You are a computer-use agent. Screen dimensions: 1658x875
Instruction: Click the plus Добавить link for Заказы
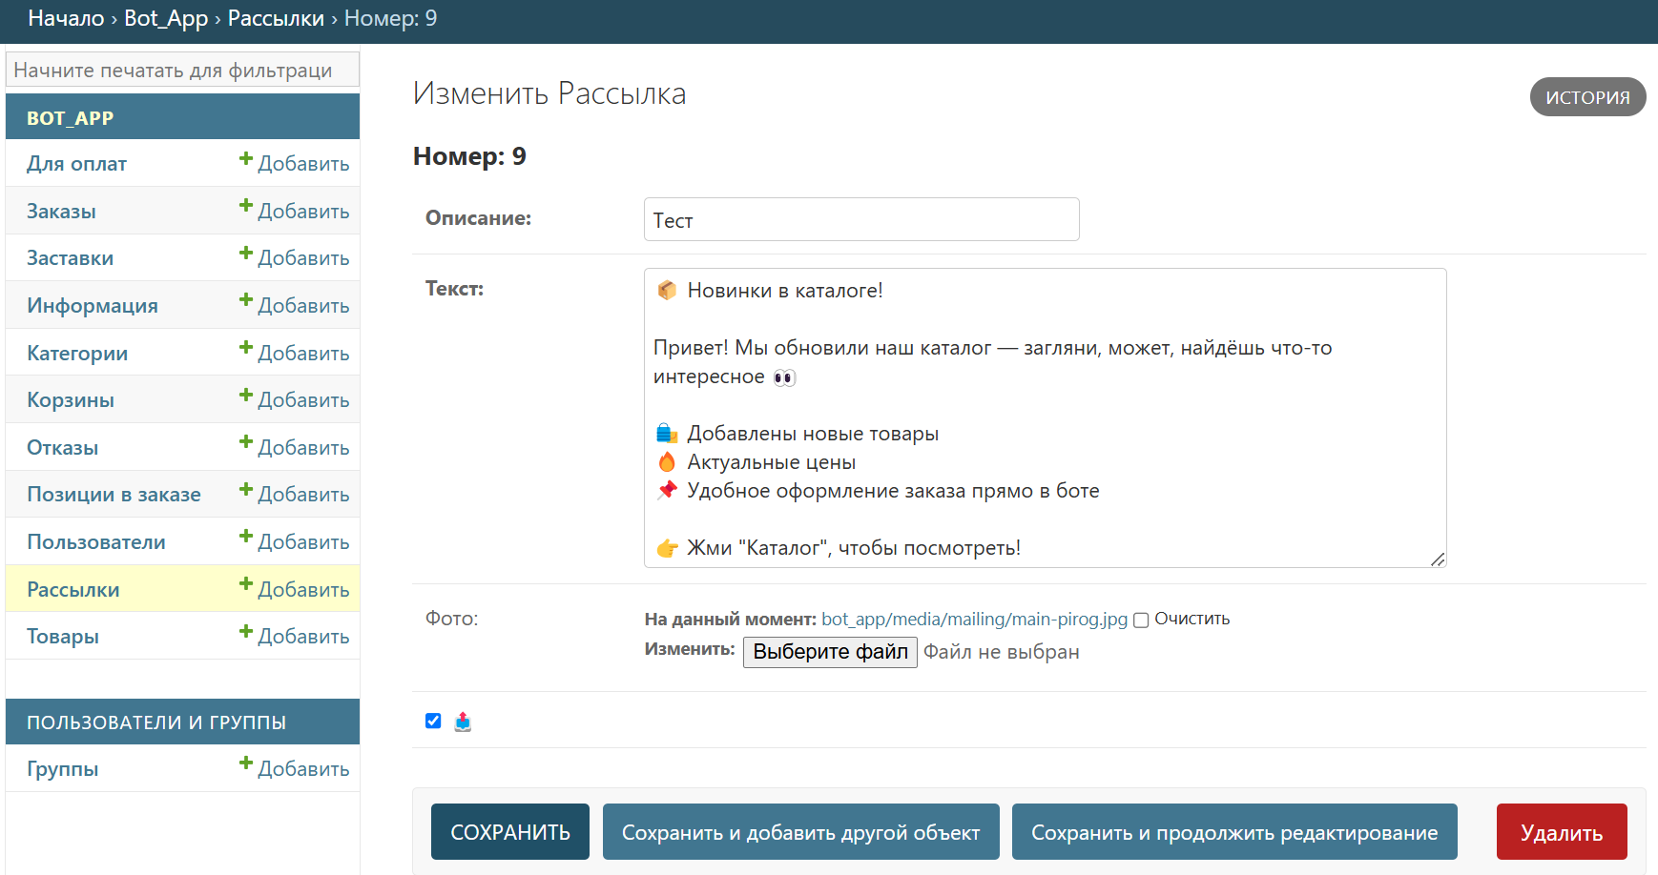point(294,211)
